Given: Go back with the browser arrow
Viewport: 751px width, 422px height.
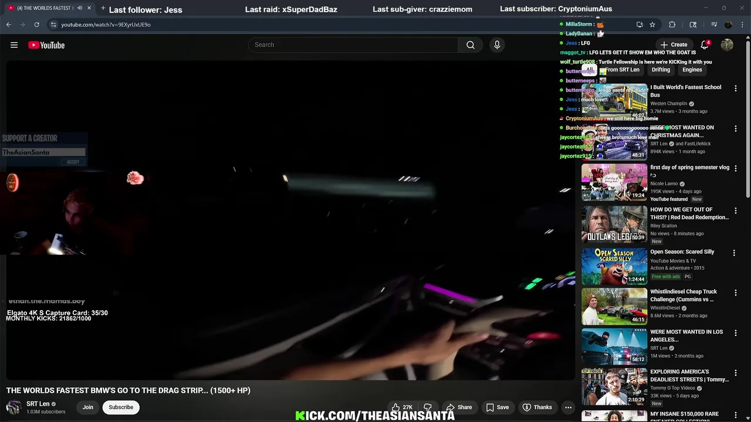Looking at the screenshot, I should click(8, 25).
